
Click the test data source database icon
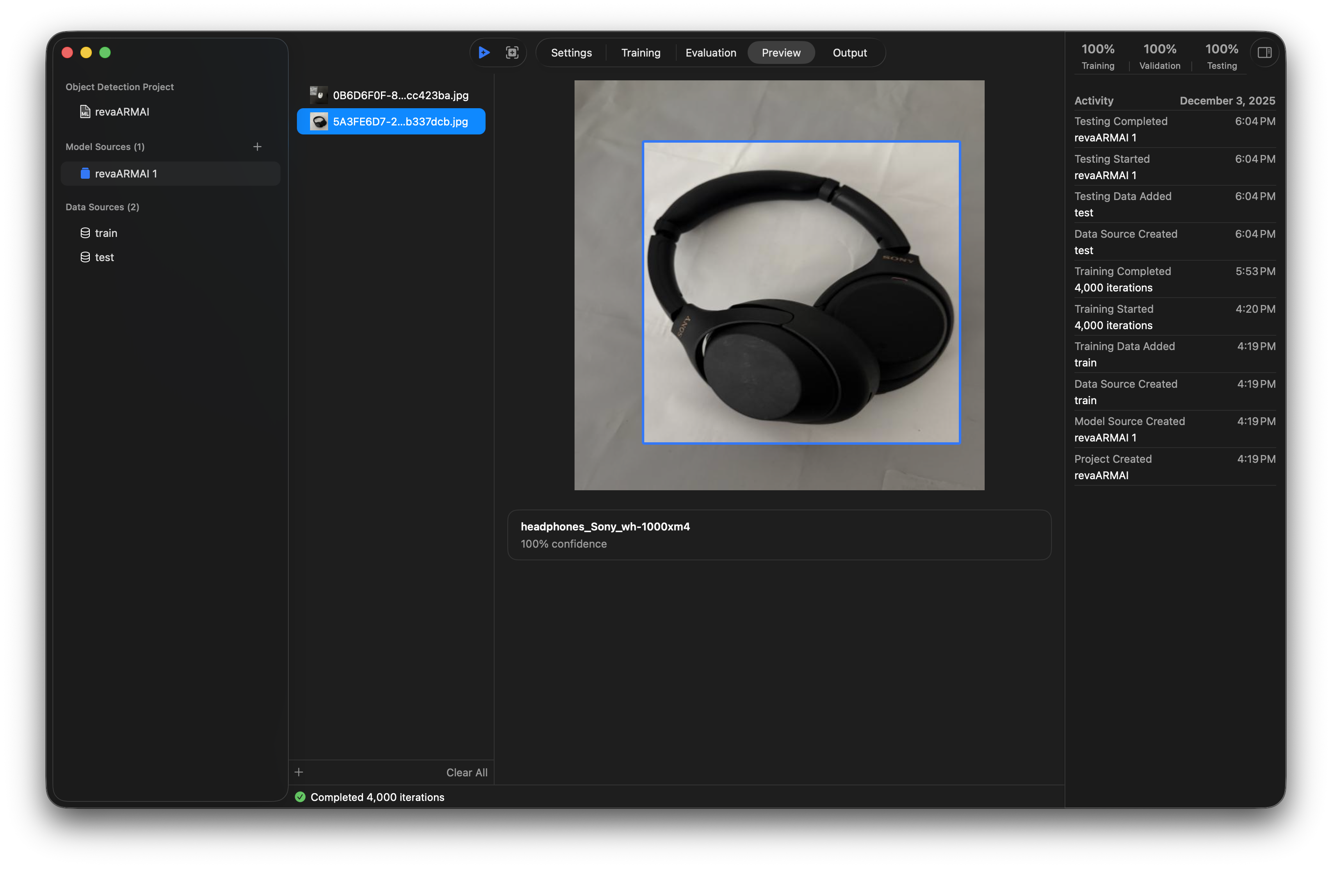(x=85, y=257)
